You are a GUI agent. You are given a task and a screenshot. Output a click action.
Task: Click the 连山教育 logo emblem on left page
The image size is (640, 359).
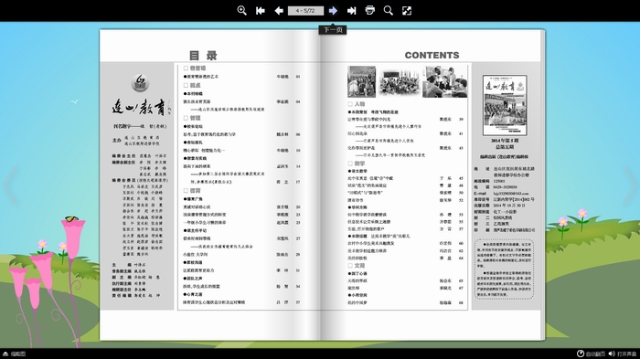point(140,83)
